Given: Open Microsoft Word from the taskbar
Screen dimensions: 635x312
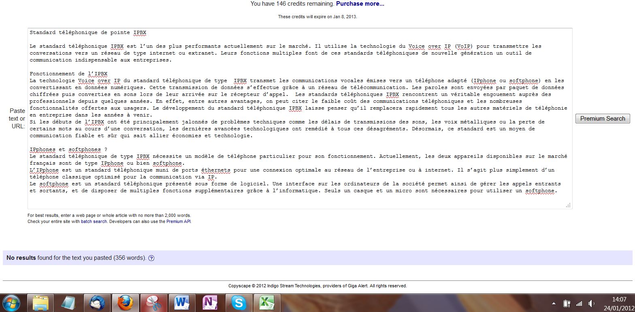Looking at the screenshot, I should click(x=182, y=303).
